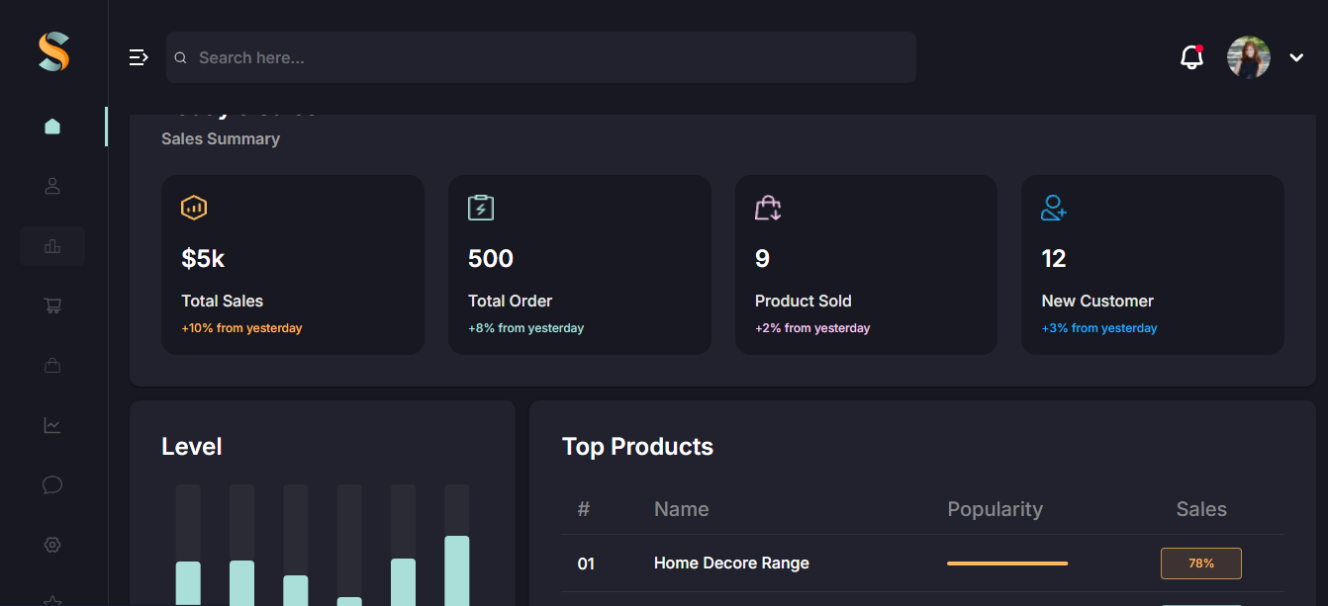Open the user profile sidebar icon
This screenshot has width=1328, height=606.
click(52, 186)
